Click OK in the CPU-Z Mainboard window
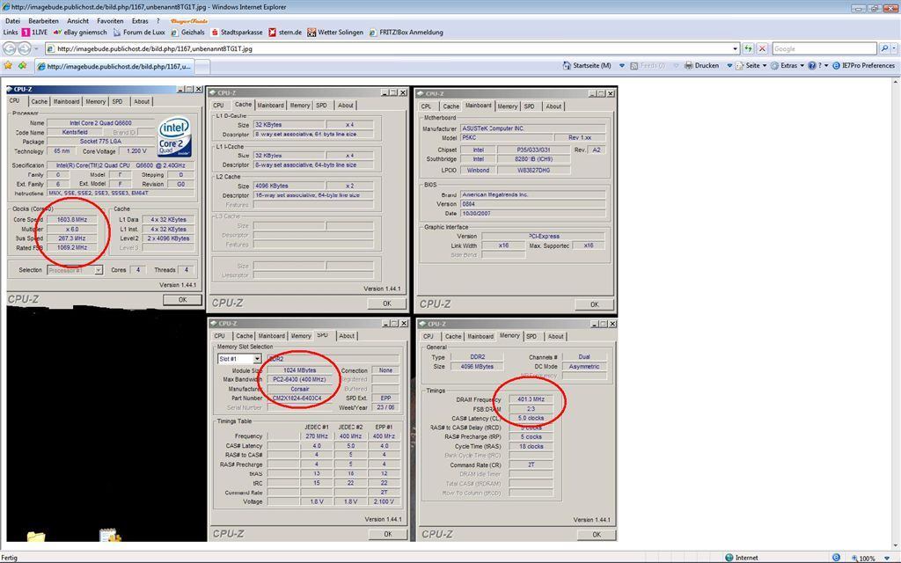The width and height of the screenshot is (901, 563). click(x=594, y=304)
